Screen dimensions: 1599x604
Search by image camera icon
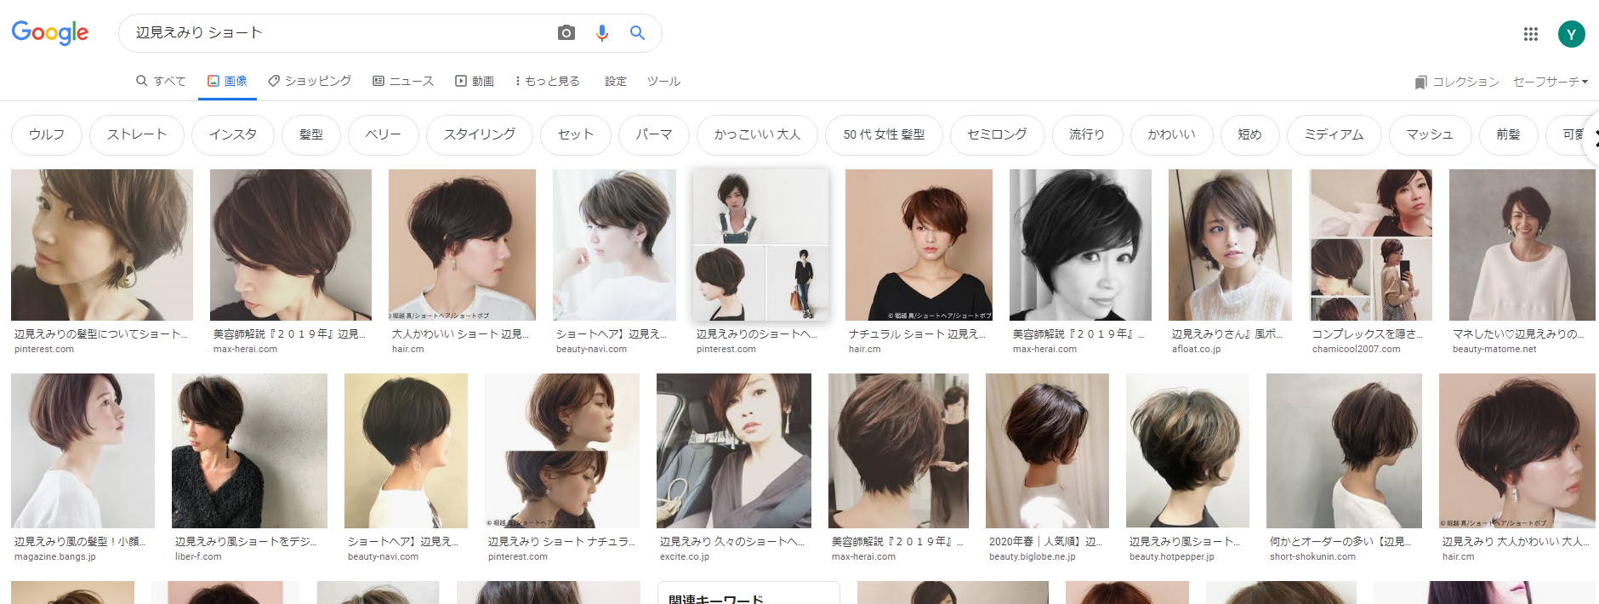tap(566, 33)
